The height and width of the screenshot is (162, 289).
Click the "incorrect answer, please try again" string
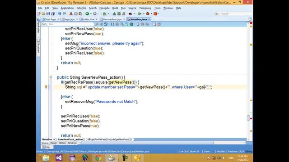111,43
